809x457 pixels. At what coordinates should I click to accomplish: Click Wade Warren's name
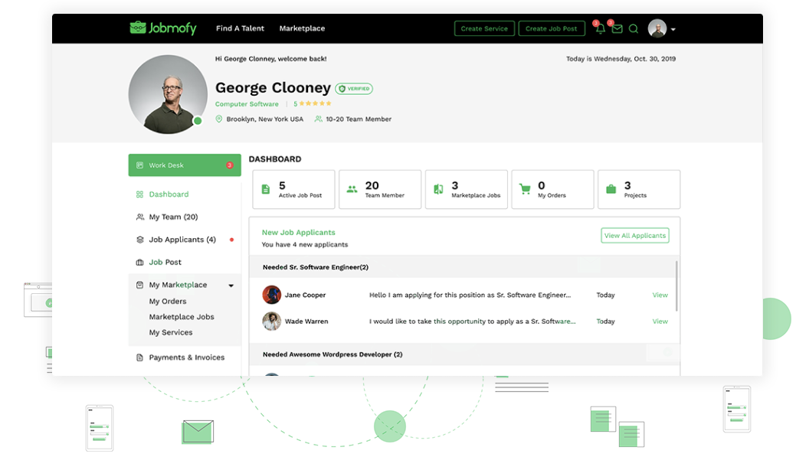(306, 322)
